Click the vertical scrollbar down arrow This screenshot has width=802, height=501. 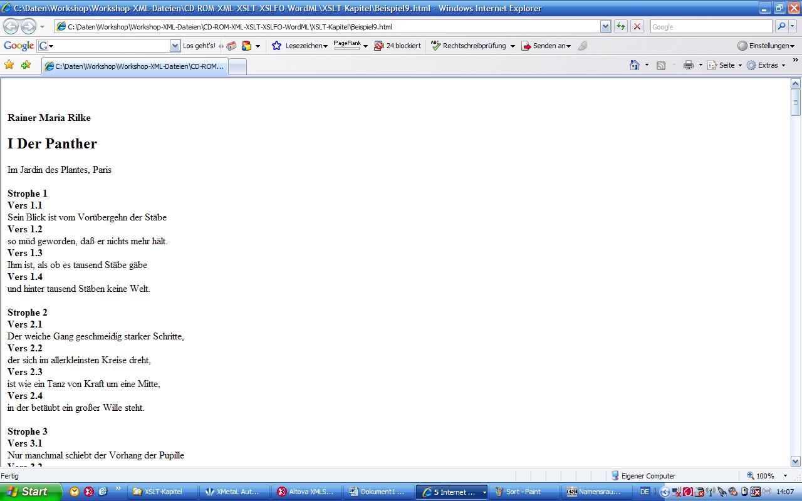click(796, 462)
